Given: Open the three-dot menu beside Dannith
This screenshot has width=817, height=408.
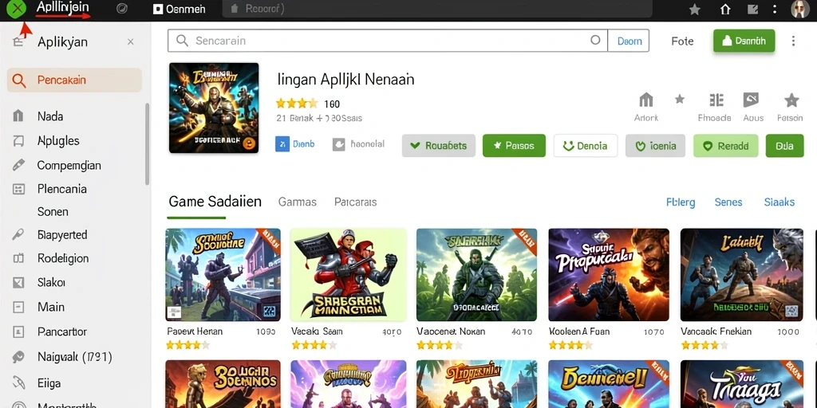Looking at the screenshot, I should pyautogui.click(x=793, y=41).
